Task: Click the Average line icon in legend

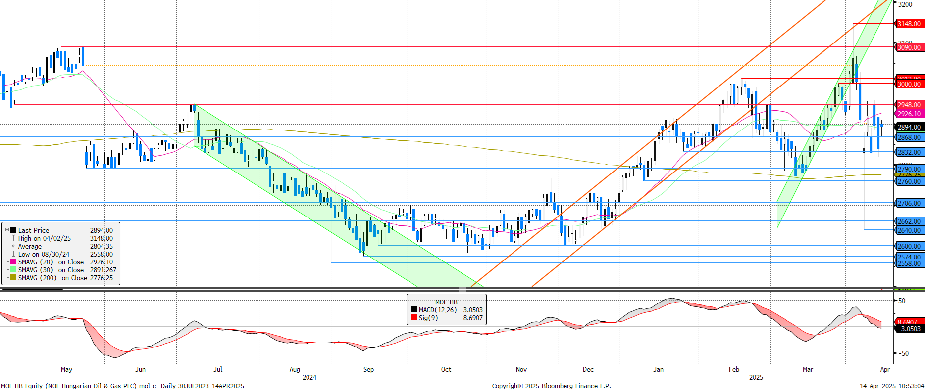Action: (x=14, y=246)
